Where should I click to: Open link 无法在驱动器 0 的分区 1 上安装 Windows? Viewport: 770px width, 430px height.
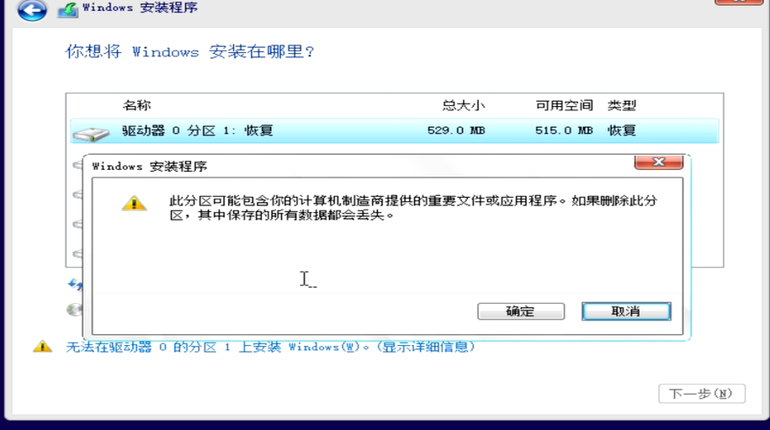coord(271,347)
